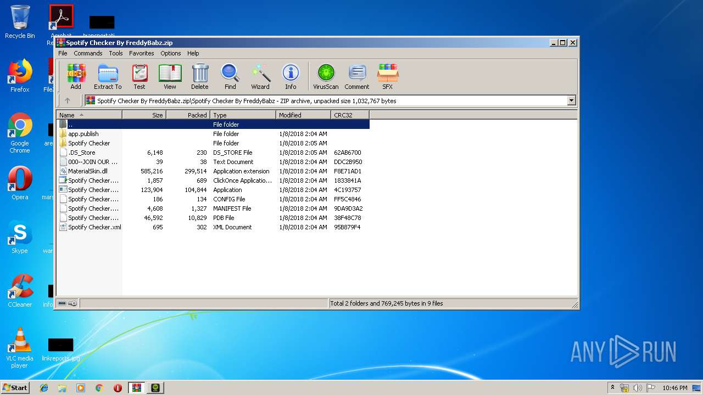Screen dimensions: 703x395
Task: Click the Test archive icon
Action: [x=140, y=76]
